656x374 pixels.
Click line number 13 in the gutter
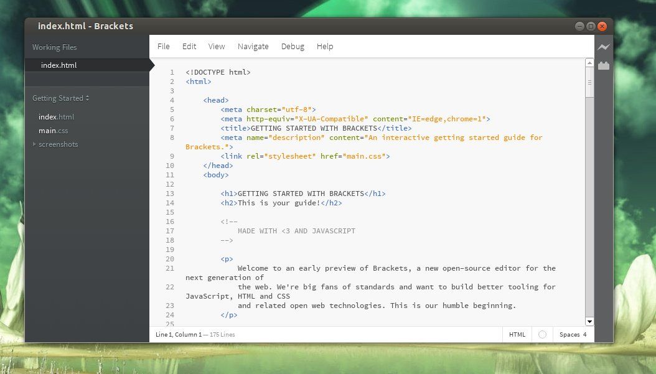pyautogui.click(x=170, y=194)
